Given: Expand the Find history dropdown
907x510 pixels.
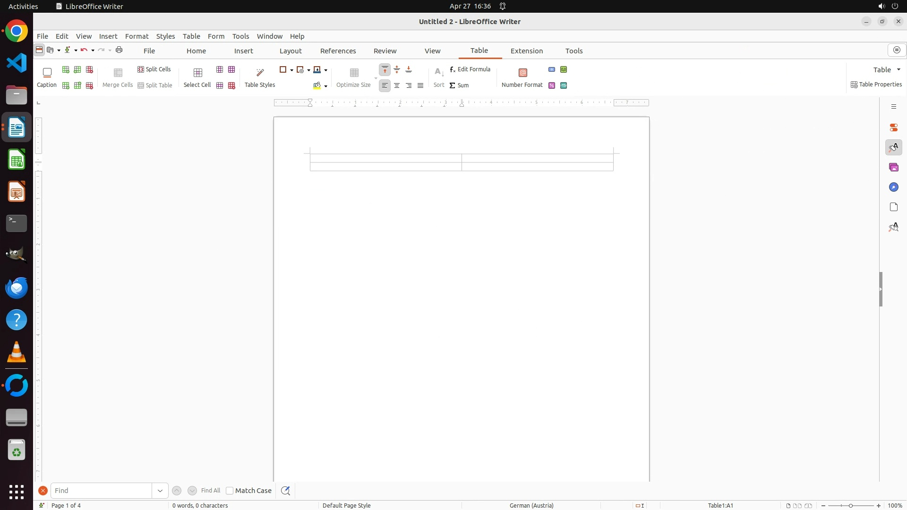Looking at the screenshot, I should point(160,491).
